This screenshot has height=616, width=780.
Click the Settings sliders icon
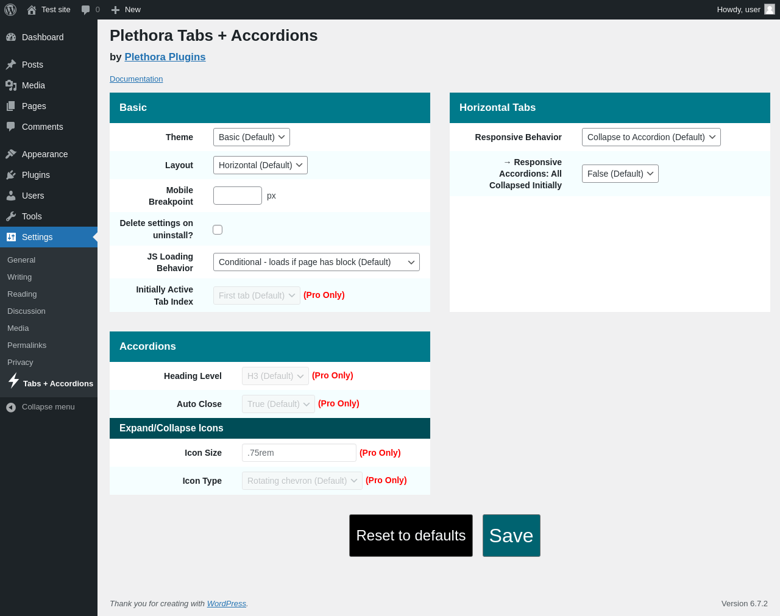[11, 237]
